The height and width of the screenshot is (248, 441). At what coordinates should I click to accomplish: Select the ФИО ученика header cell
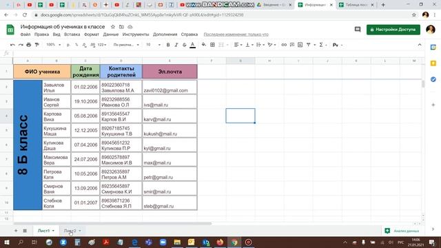pyautogui.click(x=42, y=72)
